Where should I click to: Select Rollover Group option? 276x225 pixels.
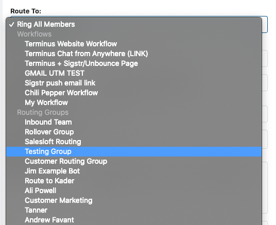[134, 132]
